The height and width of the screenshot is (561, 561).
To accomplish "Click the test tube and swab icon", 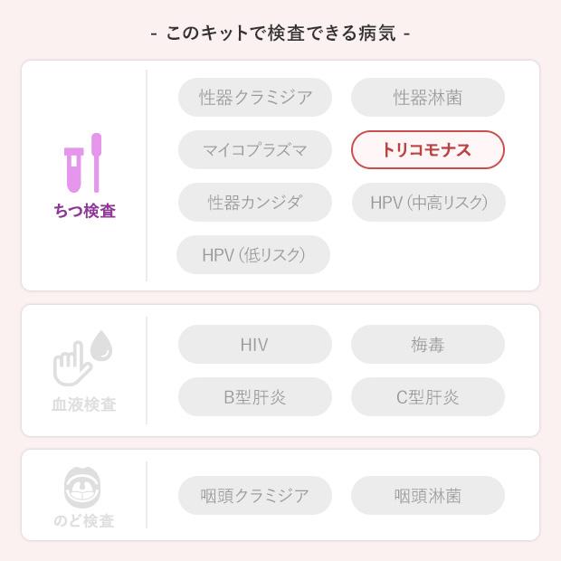I will tap(83, 164).
